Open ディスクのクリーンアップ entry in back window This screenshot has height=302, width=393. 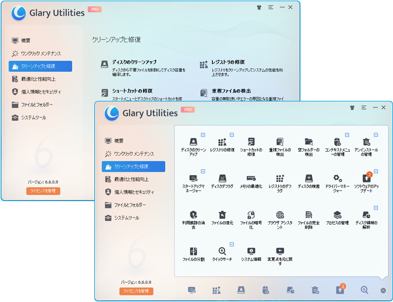[x=143, y=68]
